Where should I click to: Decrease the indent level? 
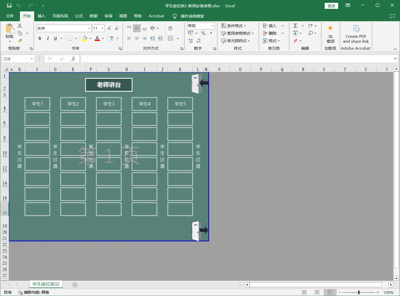click(x=153, y=38)
